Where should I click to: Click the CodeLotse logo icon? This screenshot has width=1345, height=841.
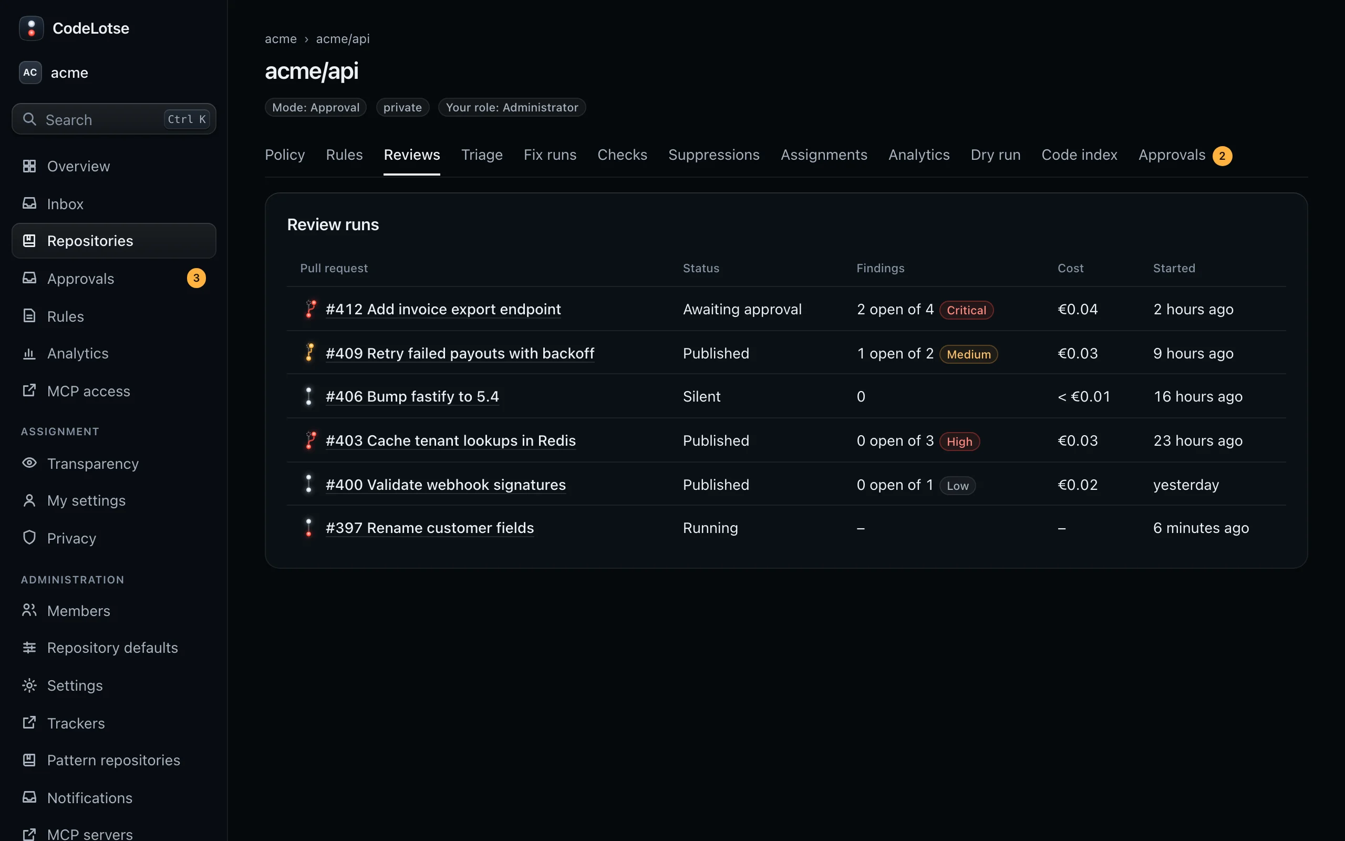[x=31, y=28]
